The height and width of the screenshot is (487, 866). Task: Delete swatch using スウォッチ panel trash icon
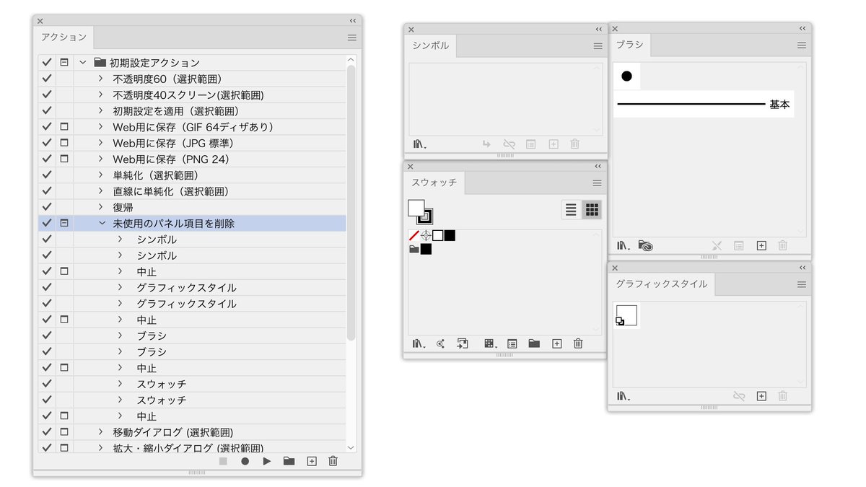pos(578,343)
